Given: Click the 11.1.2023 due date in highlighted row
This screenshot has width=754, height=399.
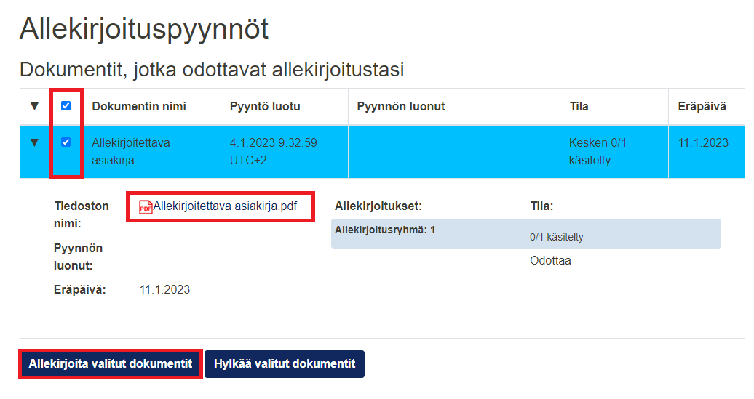Looking at the screenshot, I should click(703, 143).
